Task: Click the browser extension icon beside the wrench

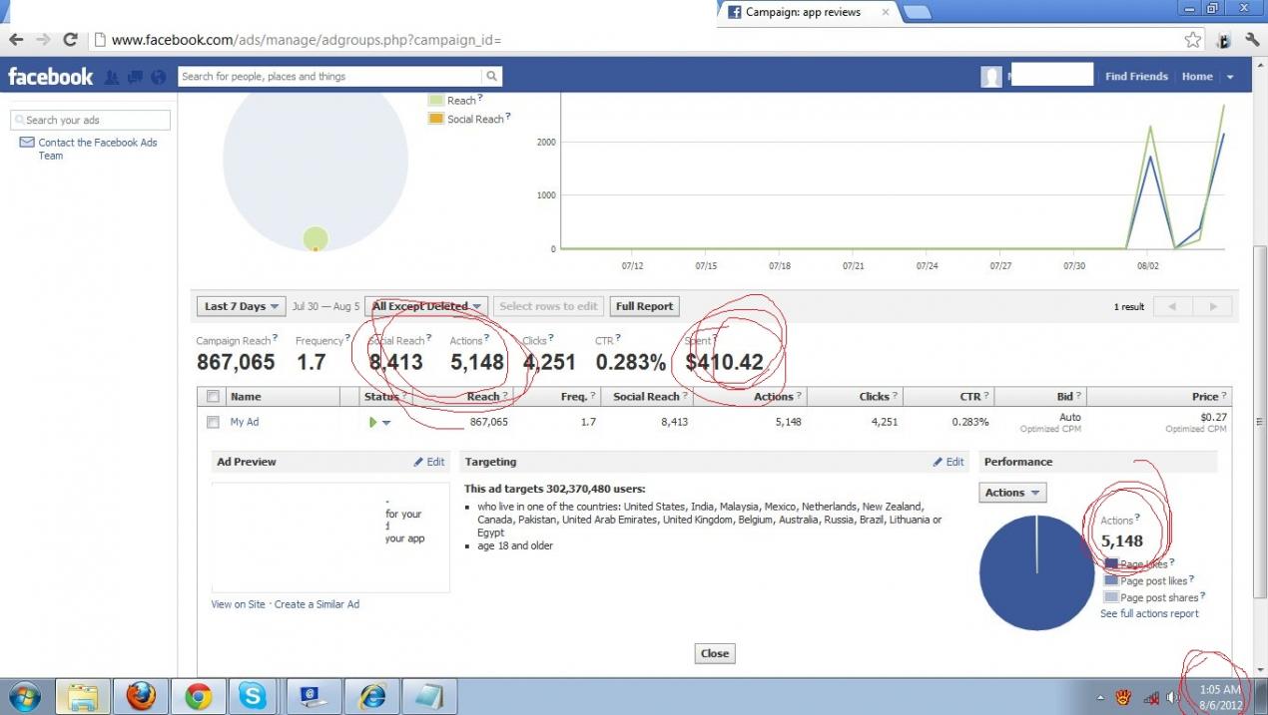Action: point(1223,40)
